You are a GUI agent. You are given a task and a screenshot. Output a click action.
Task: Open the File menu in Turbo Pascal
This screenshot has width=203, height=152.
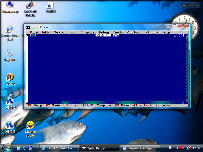34,32
